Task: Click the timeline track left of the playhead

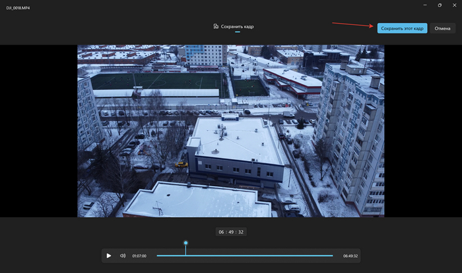Action: point(170,255)
